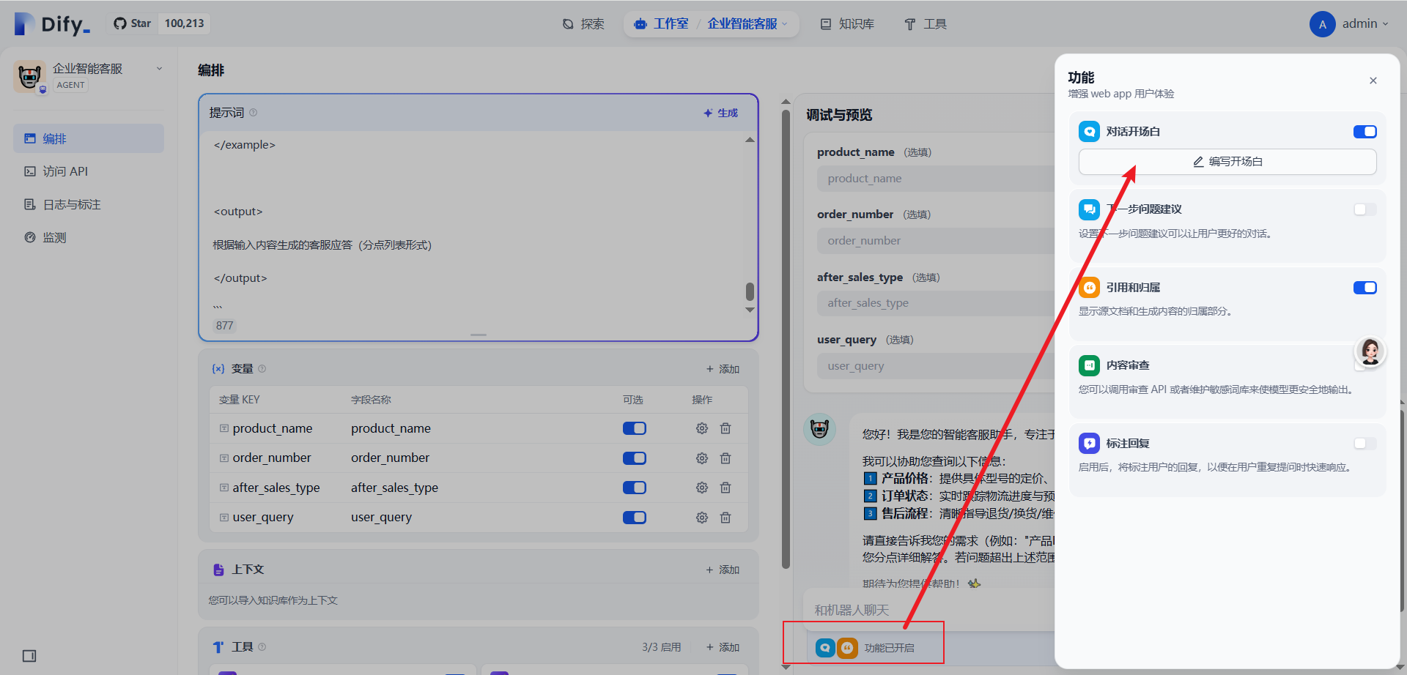The image size is (1407, 675).
Task: Click the help icon next to 提示词
Action: [254, 113]
